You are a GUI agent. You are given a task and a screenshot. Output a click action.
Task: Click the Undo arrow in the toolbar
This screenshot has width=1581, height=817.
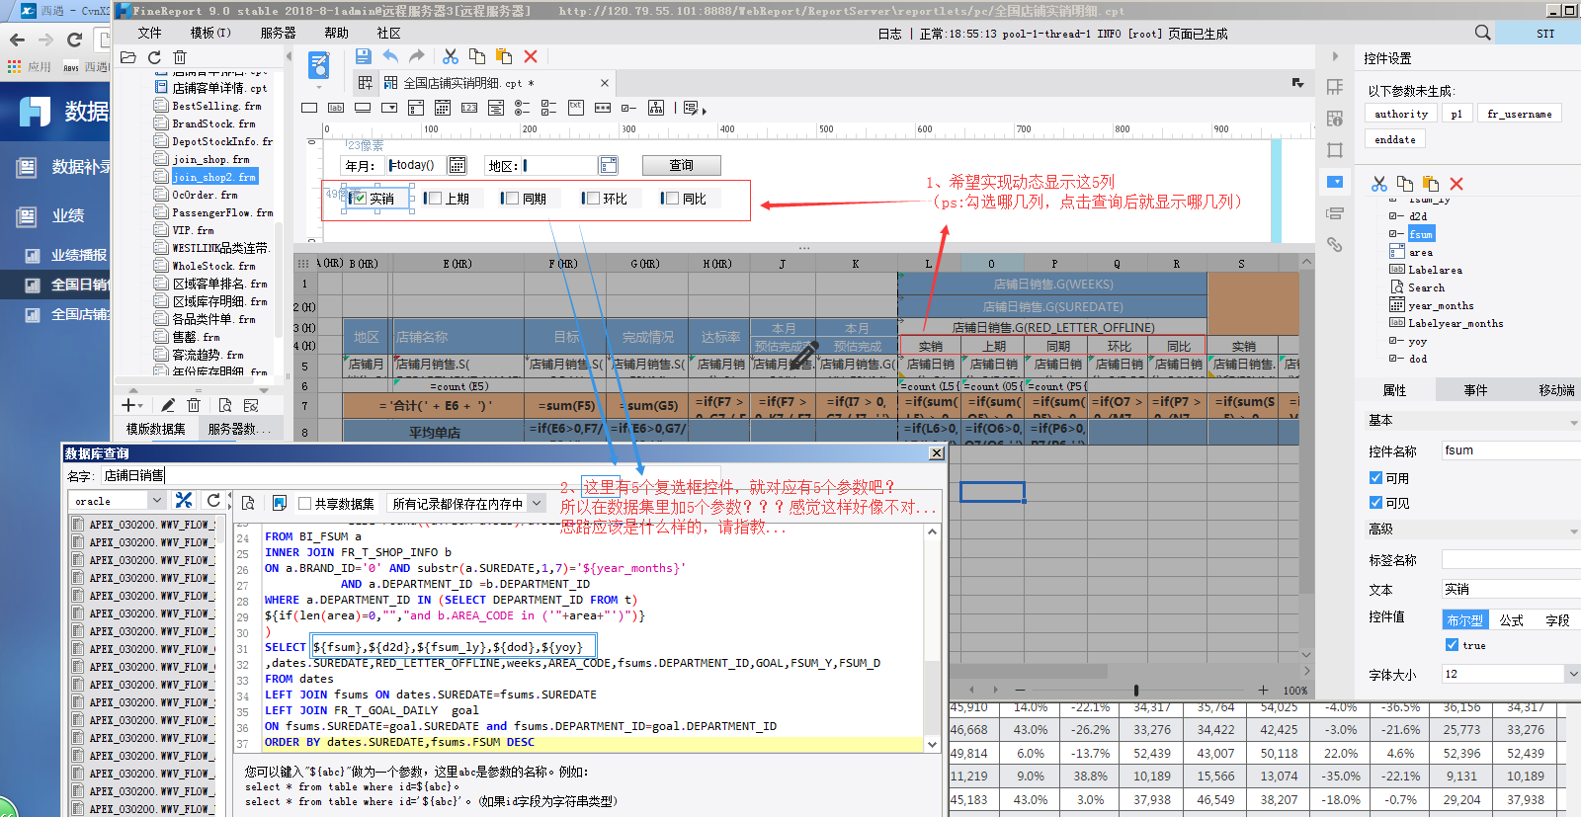point(390,56)
